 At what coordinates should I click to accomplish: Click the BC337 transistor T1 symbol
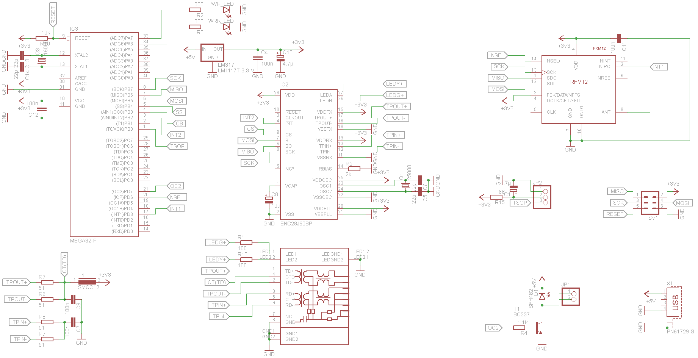pos(538,328)
